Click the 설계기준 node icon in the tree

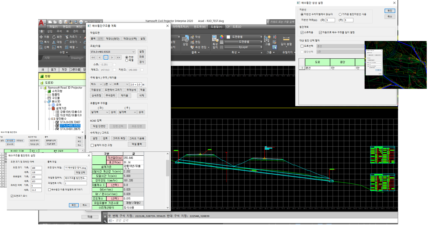[53, 108]
